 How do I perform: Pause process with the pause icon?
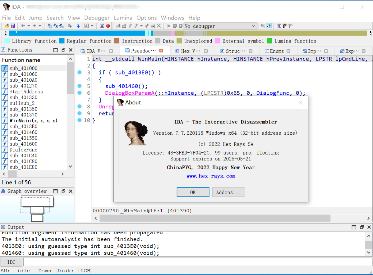point(175,26)
